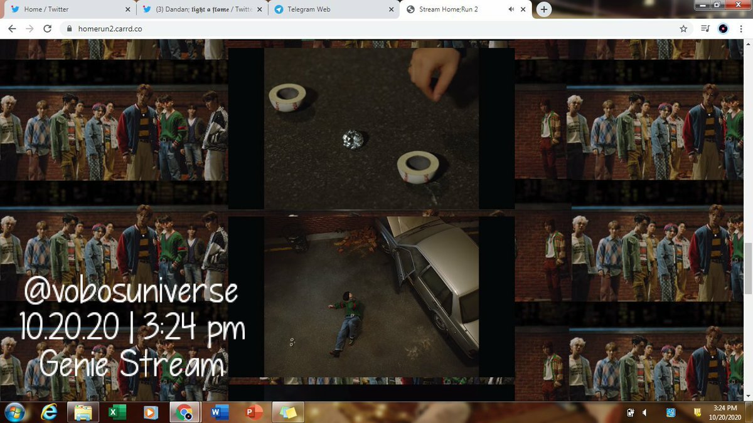Open File Explorer from the taskbar

click(83, 412)
